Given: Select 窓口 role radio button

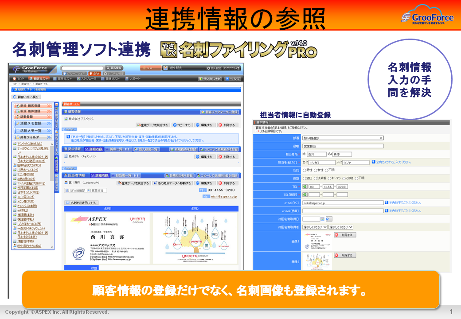Looking at the screenshot, I should coord(304,178).
